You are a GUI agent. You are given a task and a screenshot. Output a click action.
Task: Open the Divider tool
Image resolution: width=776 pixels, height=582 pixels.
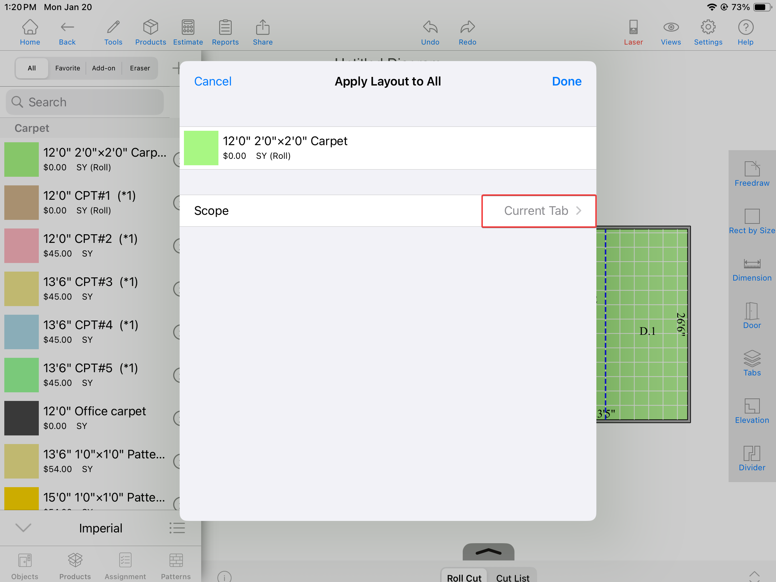point(752,458)
